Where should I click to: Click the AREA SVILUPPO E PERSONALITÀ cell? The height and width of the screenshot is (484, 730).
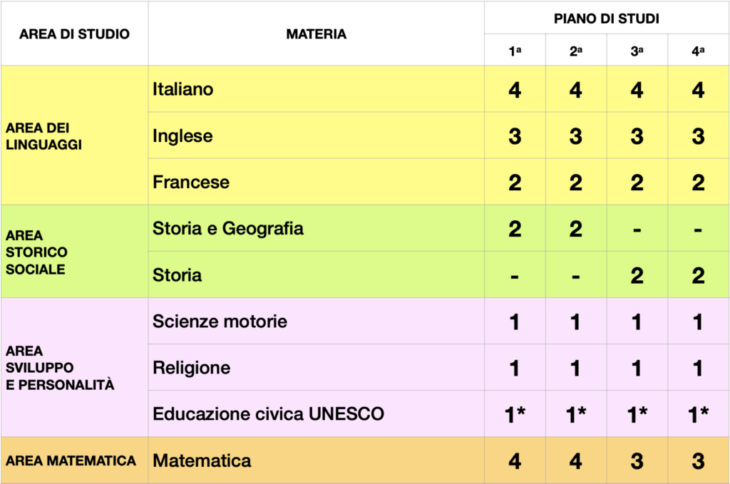[x=74, y=368]
